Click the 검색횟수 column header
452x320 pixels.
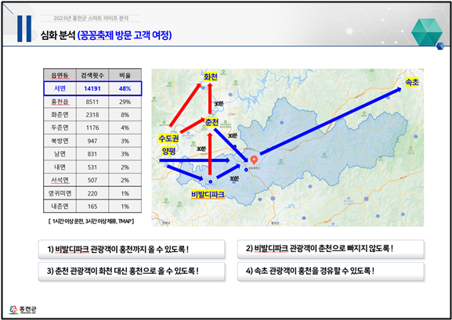tap(92, 75)
